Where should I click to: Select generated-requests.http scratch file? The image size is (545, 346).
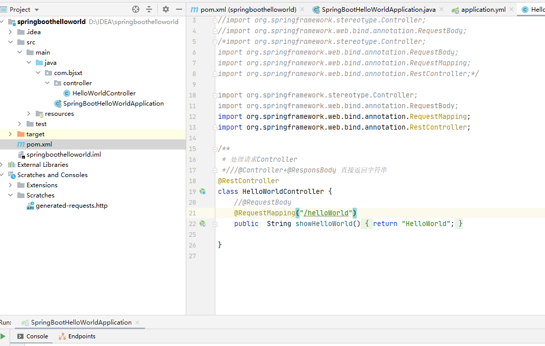tap(71, 206)
